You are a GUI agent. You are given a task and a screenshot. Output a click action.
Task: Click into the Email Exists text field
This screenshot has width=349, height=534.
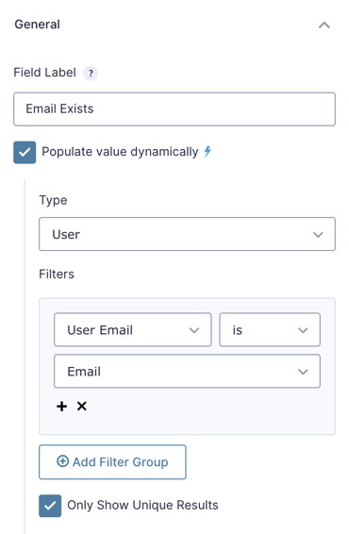tap(174, 109)
